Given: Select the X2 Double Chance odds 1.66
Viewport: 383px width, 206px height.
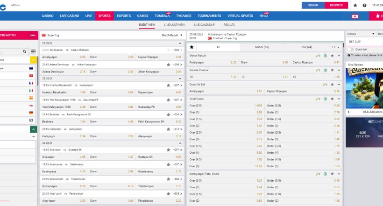Looking at the screenshot, I should click(x=316, y=77).
